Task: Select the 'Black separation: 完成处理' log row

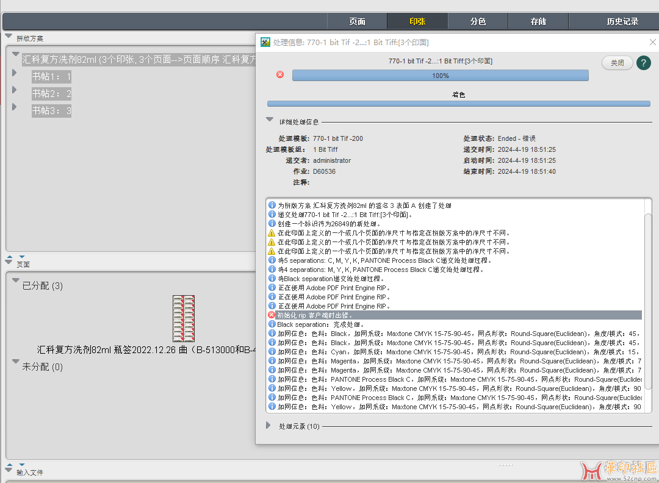Action: pyautogui.click(x=455, y=324)
